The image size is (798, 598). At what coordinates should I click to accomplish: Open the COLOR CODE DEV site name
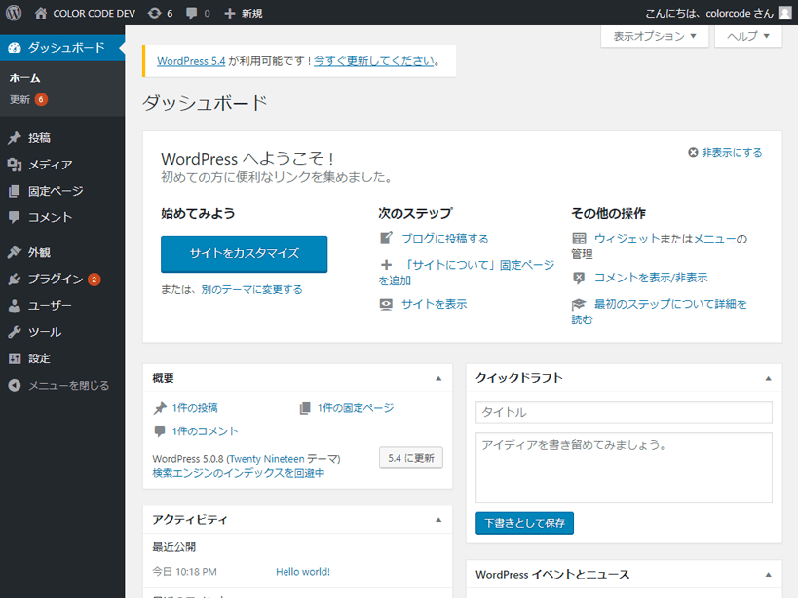click(95, 14)
